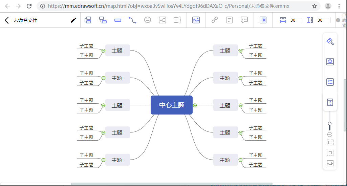Collapse the top-left 主题 branch

pyautogui.click(x=103, y=51)
